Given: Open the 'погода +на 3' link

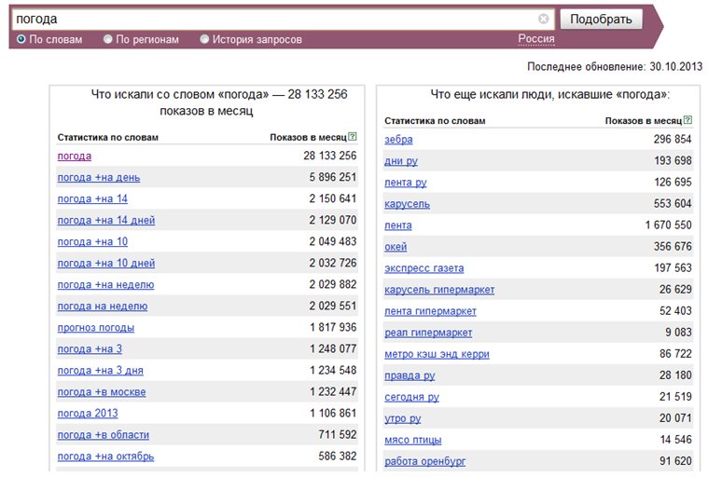Looking at the screenshot, I should tap(90, 349).
